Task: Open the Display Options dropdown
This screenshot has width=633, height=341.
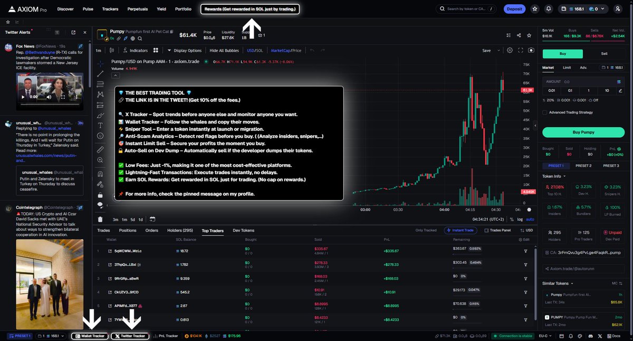Action: (x=185, y=51)
